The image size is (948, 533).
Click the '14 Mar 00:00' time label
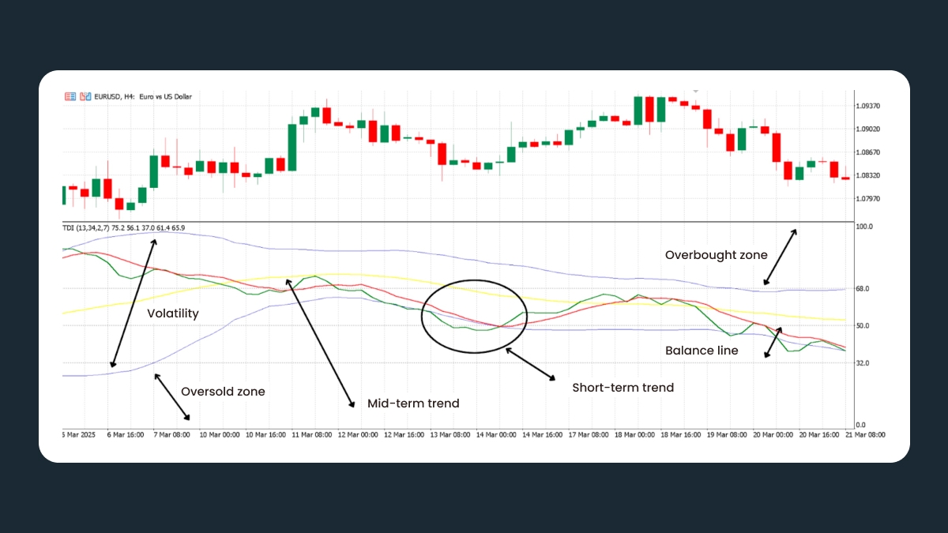tap(498, 434)
